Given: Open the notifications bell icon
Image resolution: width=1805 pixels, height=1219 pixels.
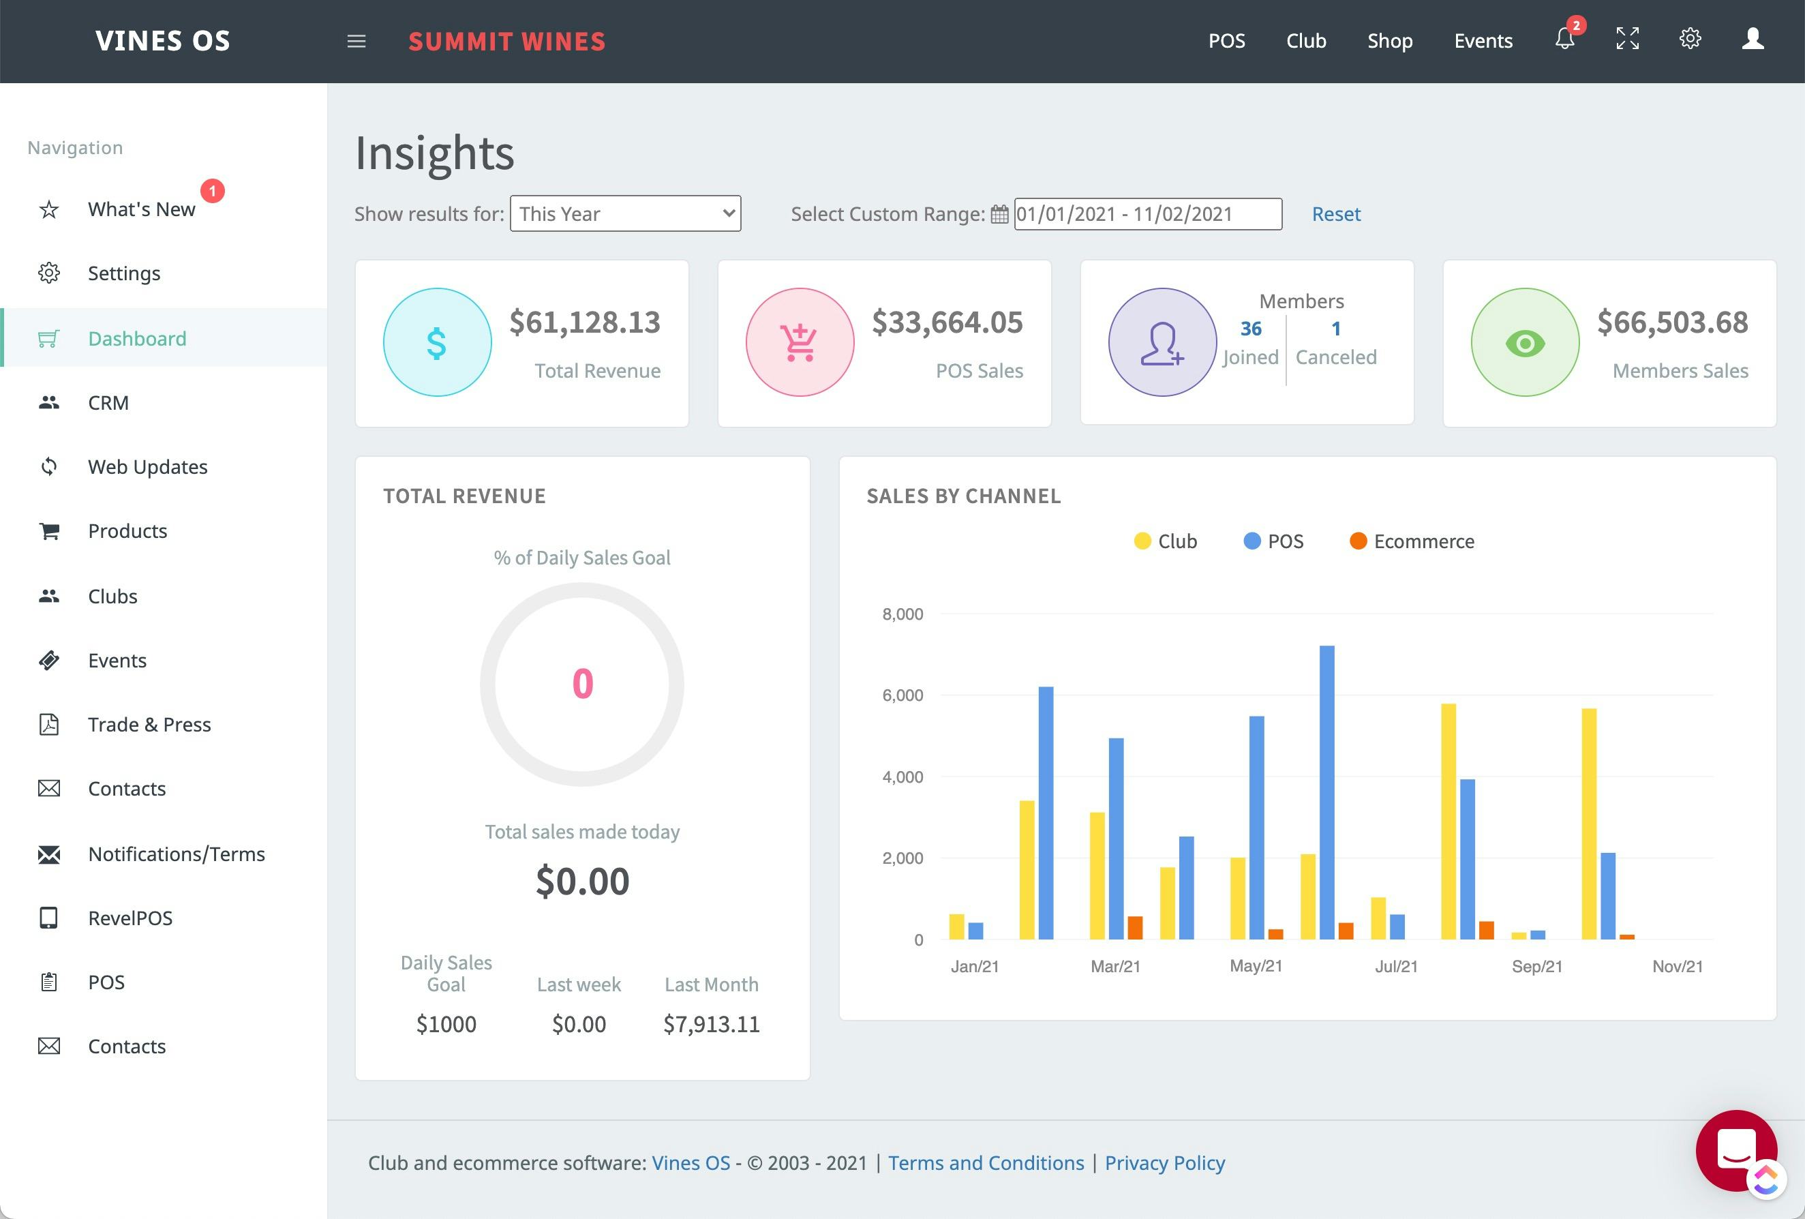Looking at the screenshot, I should 1564,40.
